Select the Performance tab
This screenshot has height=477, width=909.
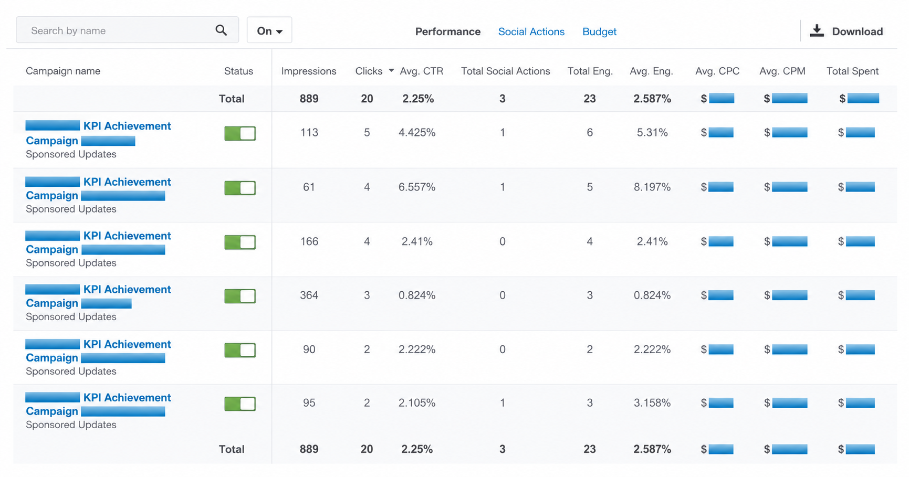point(447,31)
